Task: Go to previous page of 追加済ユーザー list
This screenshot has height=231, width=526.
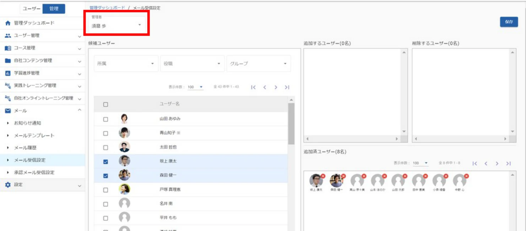Action: pyautogui.click(x=486, y=163)
